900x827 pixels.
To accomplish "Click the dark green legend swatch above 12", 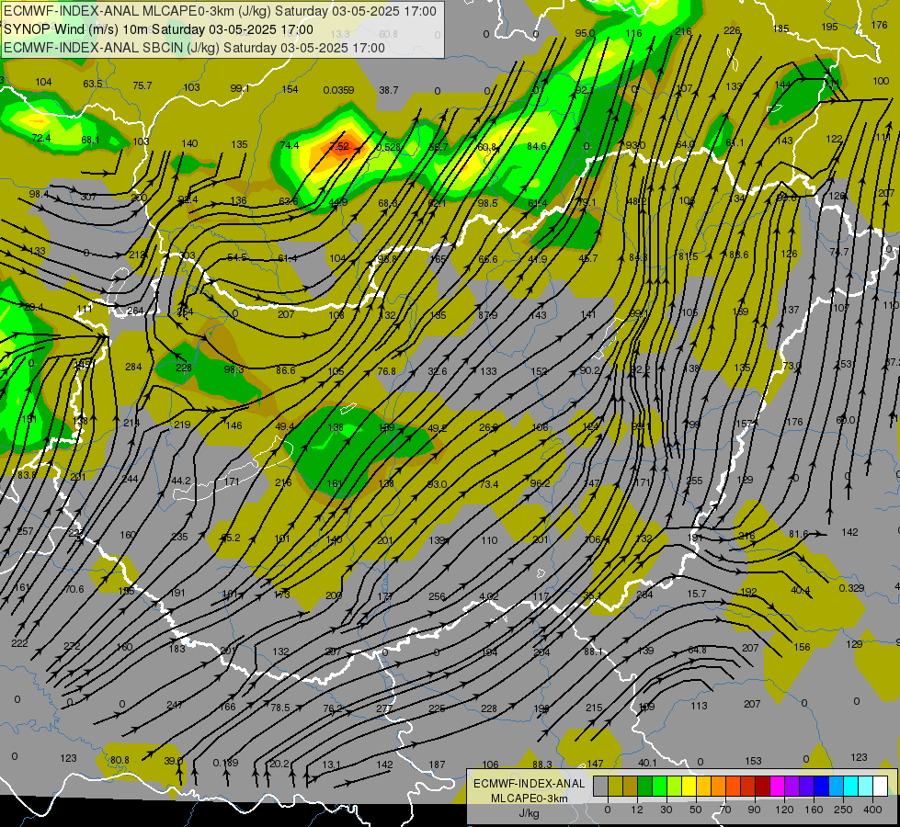I will 644,787.
